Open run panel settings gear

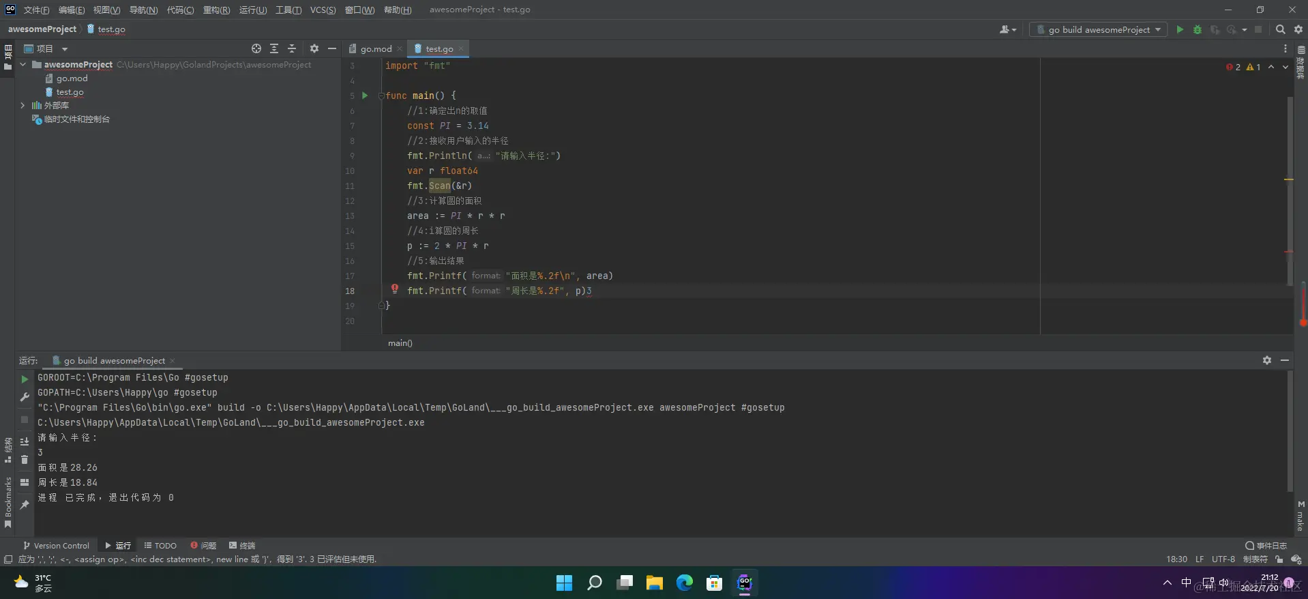[x=1266, y=360]
